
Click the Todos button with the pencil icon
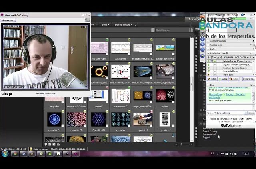tap(212, 79)
